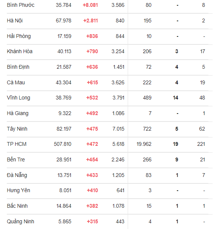Click the +8.081 new cases figure
This screenshot has height=229, width=216.
point(90,5)
